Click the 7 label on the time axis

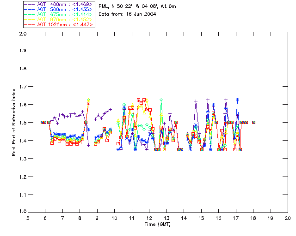pyautogui.click(x=62, y=218)
